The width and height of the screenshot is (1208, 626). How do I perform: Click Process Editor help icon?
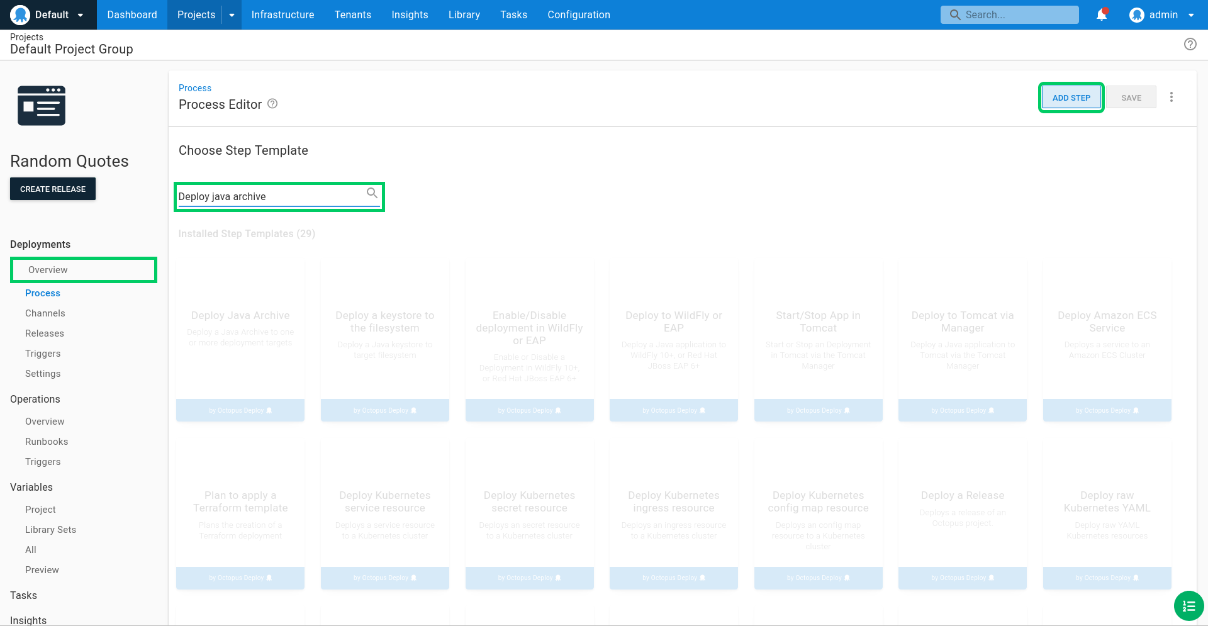coord(272,104)
